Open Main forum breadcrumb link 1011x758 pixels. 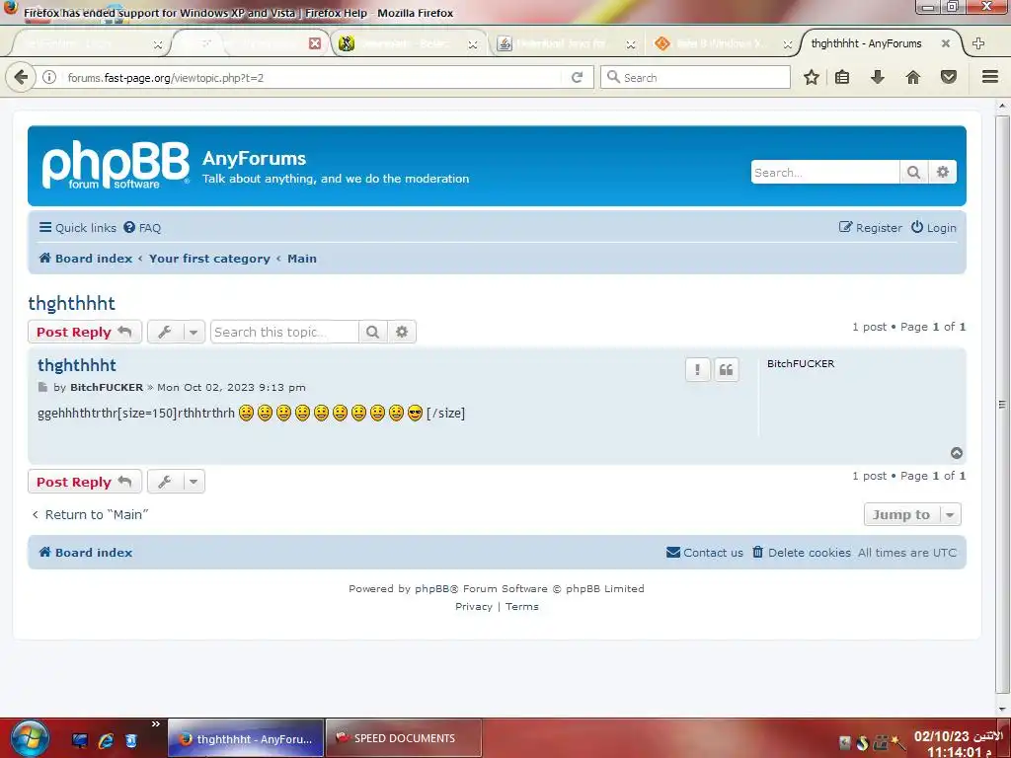coord(302,259)
